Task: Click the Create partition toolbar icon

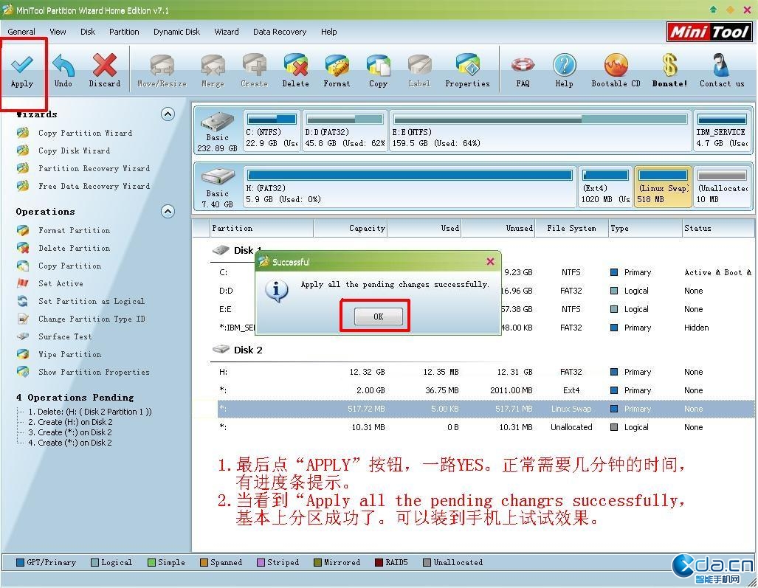Action: (255, 64)
